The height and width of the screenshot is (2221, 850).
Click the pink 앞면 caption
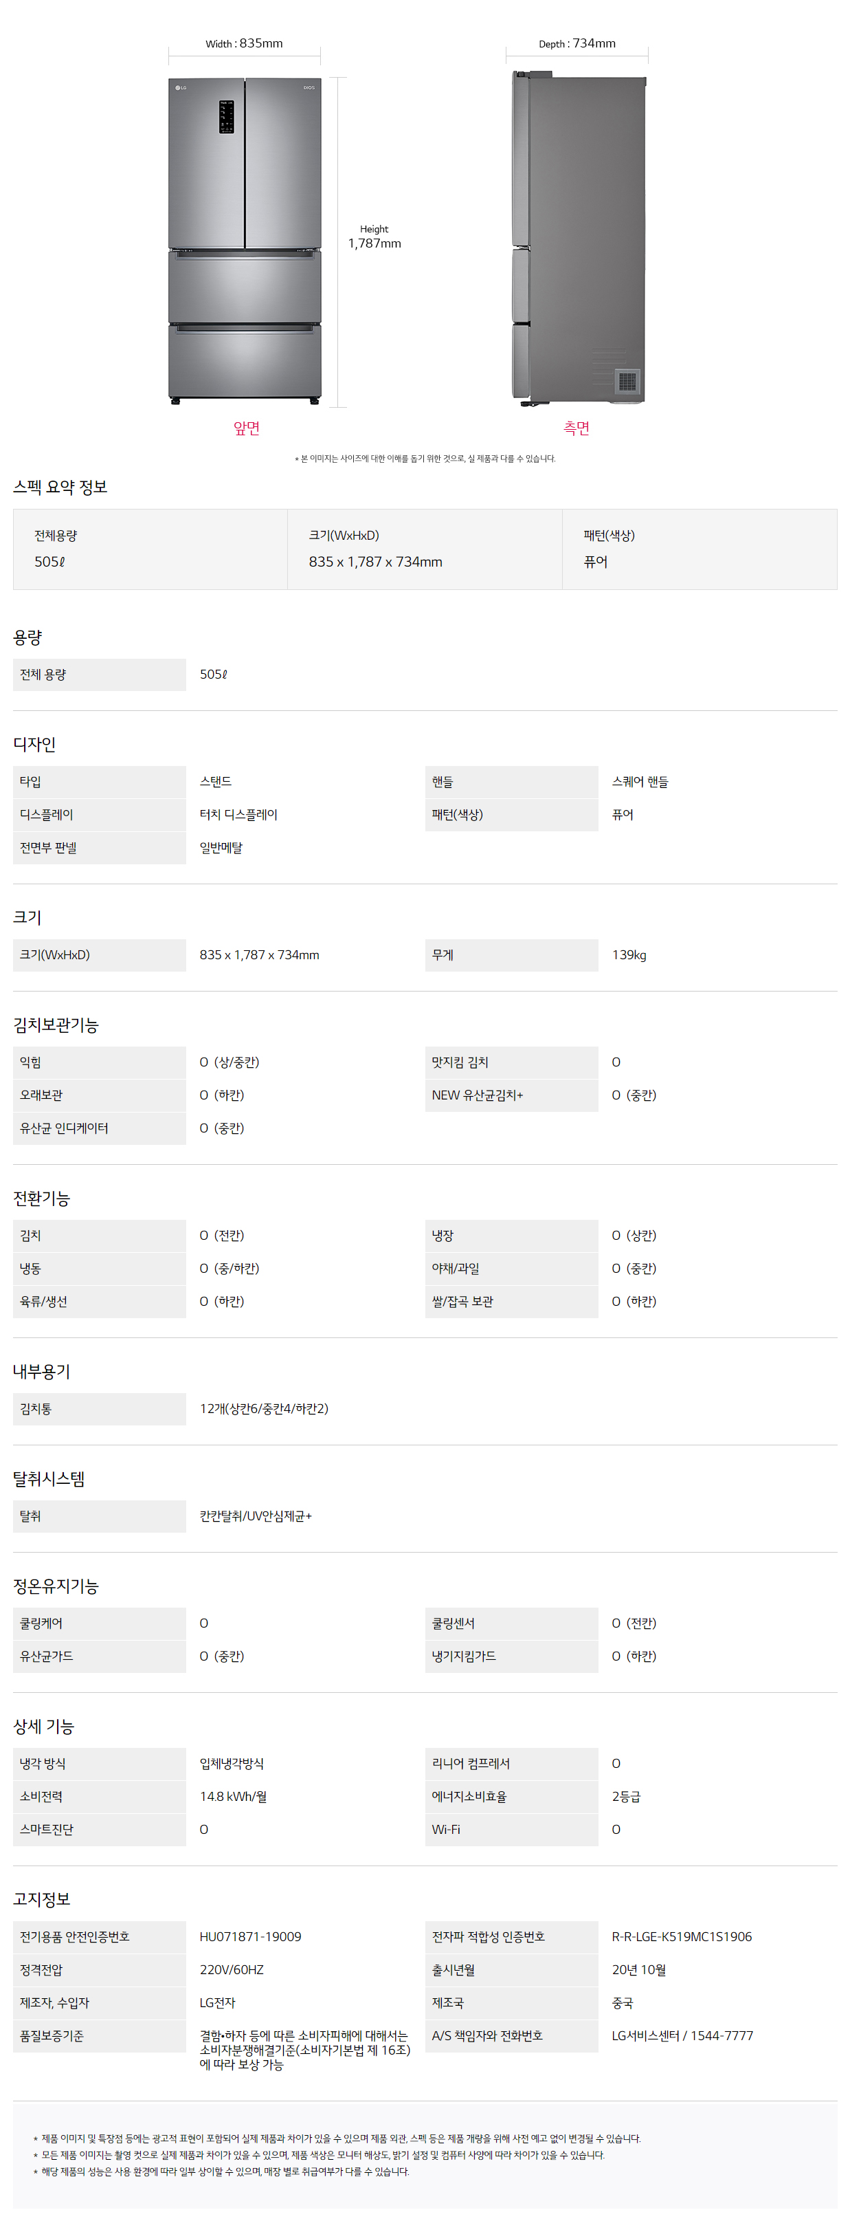[246, 428]
